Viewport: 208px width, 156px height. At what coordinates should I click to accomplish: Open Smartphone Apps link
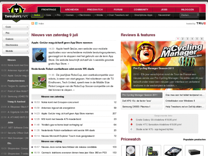tap(143, 15)
